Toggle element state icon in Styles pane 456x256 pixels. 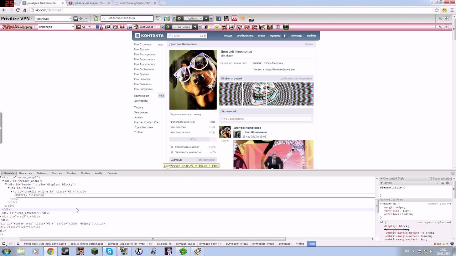pos(442,183)
